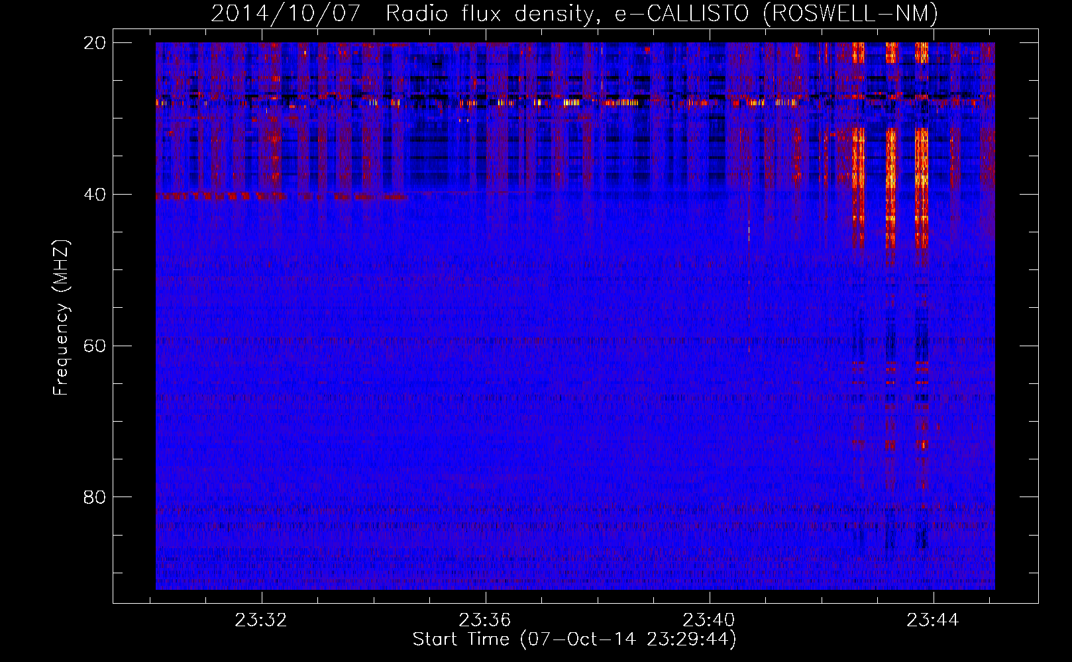This screenshot has width=1072, height=662.
Task: Click the 23:32 time tick label
Action: coord(261,620)
